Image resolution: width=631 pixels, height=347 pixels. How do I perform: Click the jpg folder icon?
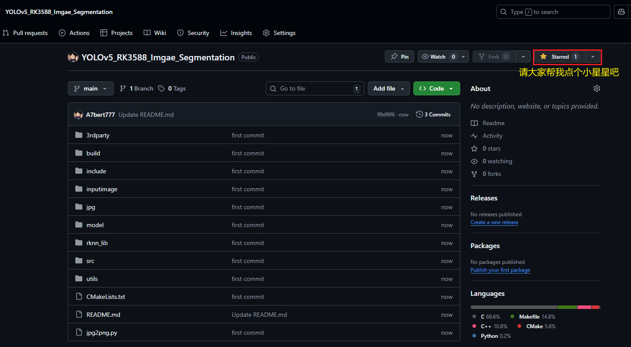click(x=79, y=207)
